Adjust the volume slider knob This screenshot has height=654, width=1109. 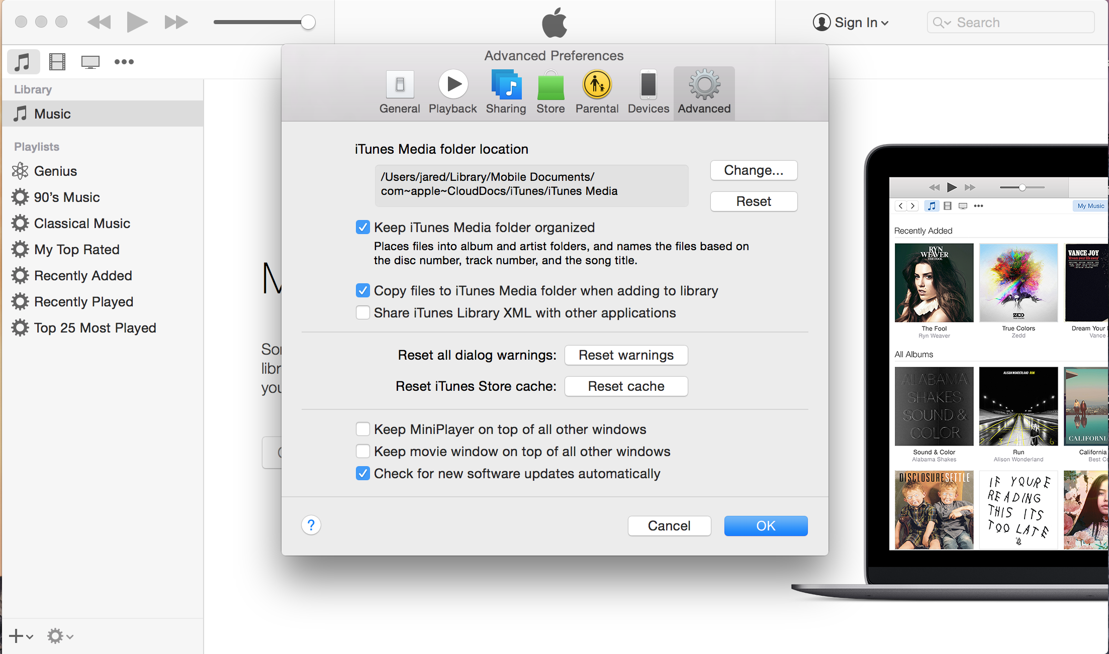[308, 22]
